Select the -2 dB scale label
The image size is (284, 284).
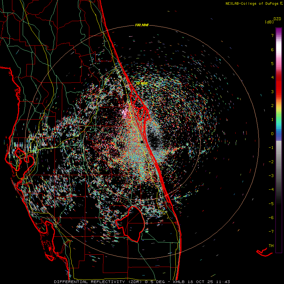tap(271, 162)
